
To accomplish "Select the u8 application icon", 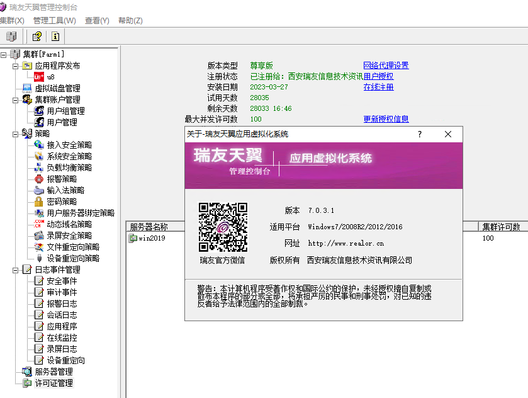I will pyautogui.click(x=39, y=77).
